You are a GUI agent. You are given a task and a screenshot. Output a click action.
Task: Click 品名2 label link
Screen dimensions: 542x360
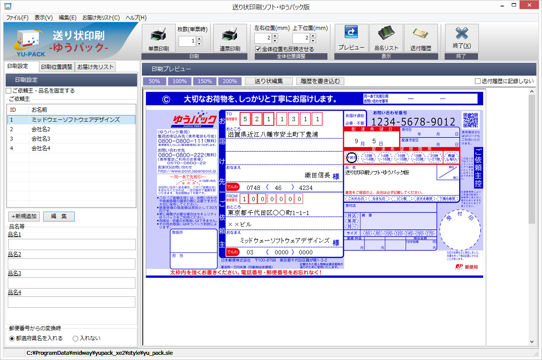tap(14, 254)
